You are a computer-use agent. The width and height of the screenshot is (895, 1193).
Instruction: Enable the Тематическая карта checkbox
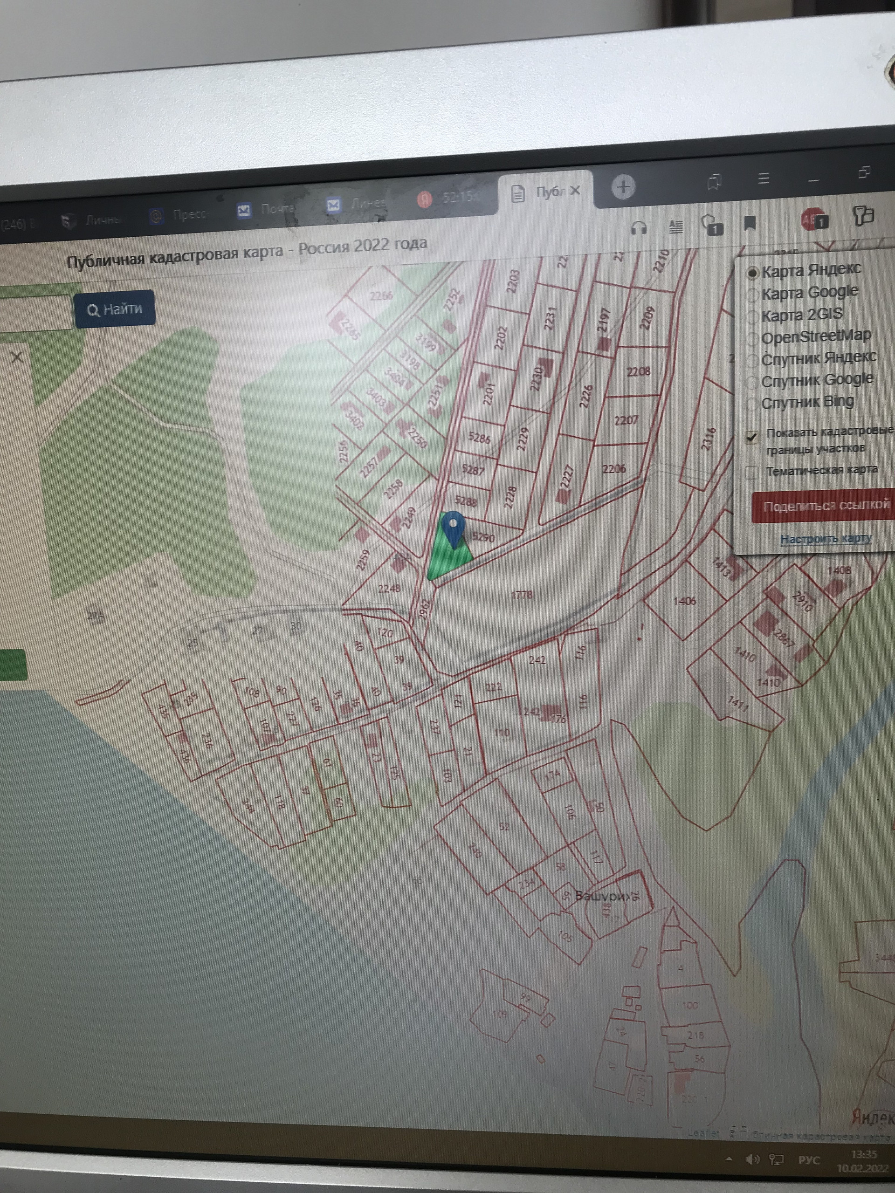[751, 473]
